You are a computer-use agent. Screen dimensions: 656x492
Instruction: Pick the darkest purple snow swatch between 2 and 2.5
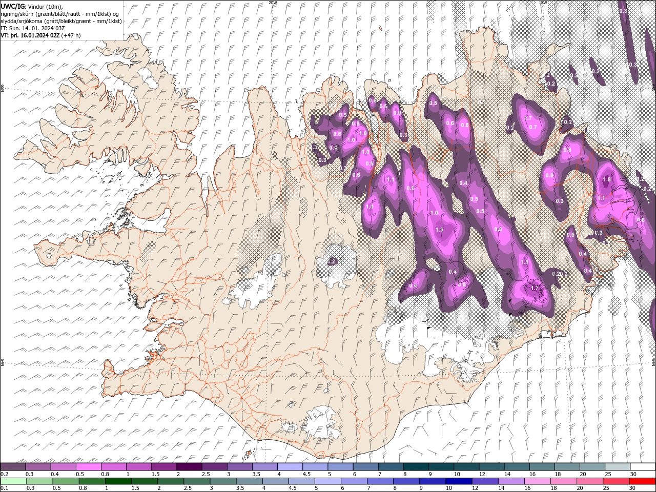(189, 467)
